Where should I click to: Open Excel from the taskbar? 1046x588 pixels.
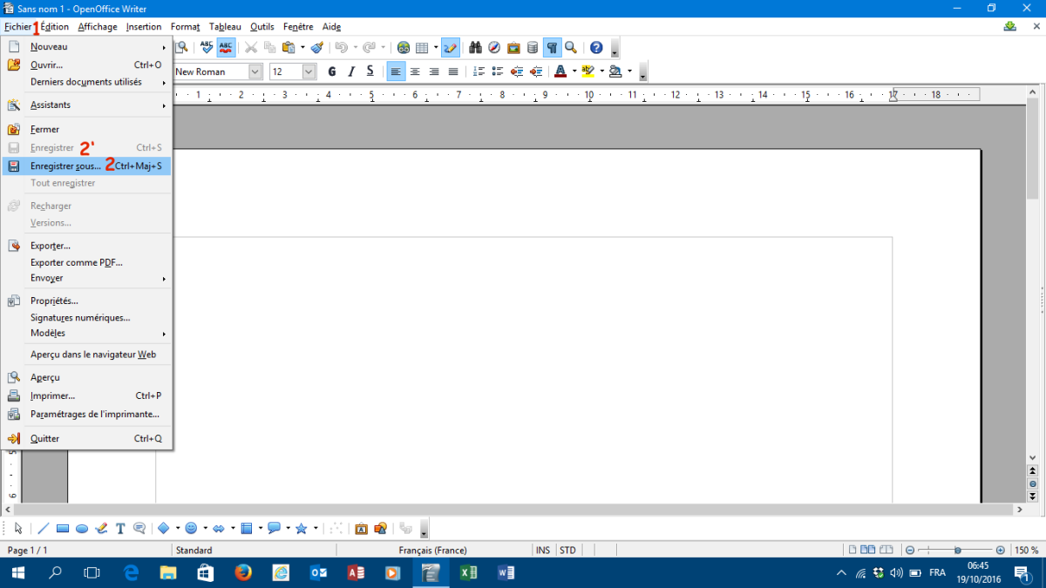point(468,572)
